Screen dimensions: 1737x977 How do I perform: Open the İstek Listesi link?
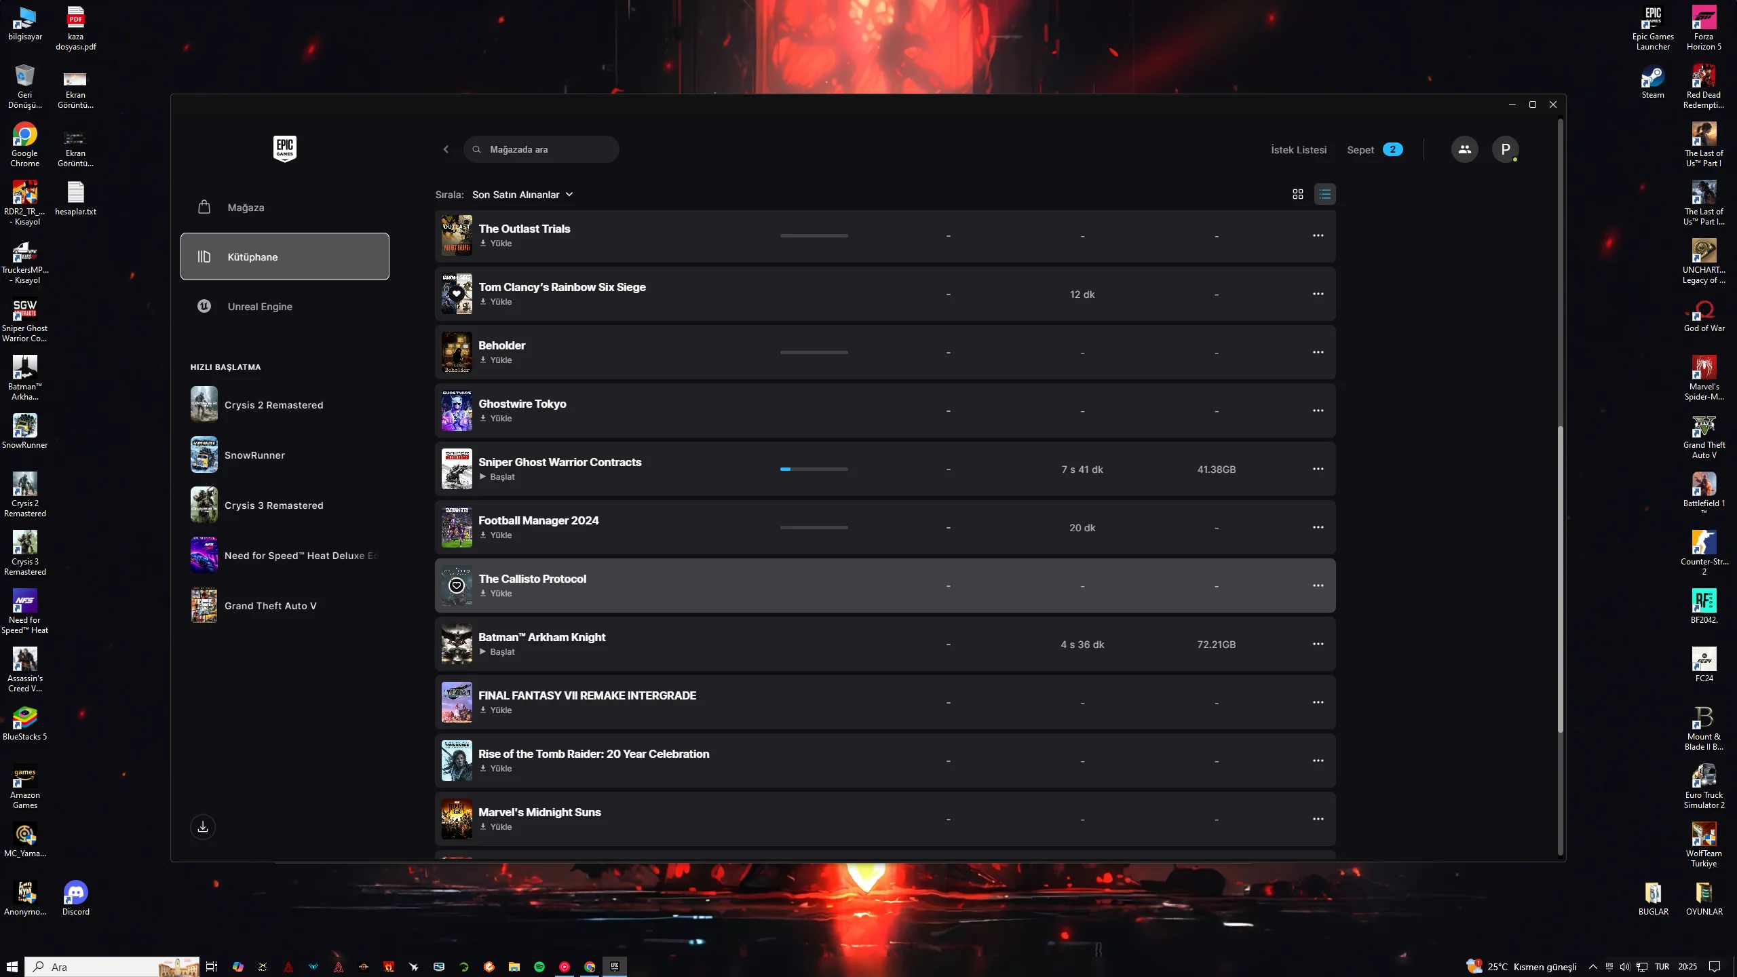1298,150
